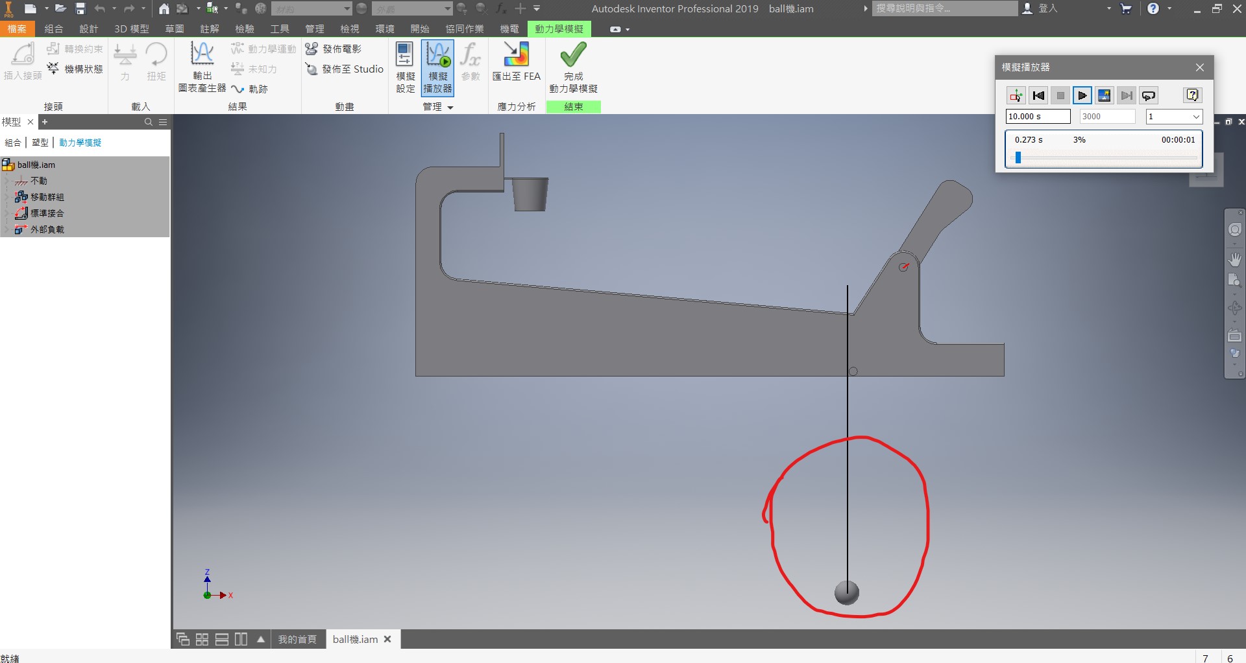1246x663 pixels.
Task: Open 模擬設定 simulation settings
Action: pos(405,67)
